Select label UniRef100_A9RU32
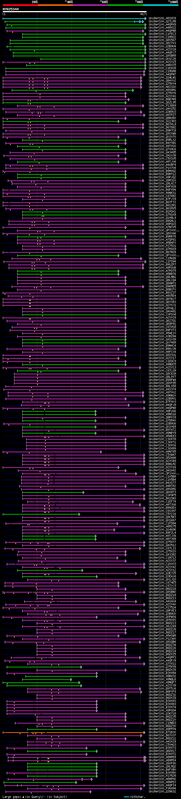The image size is (181, 799). point(162,676)
